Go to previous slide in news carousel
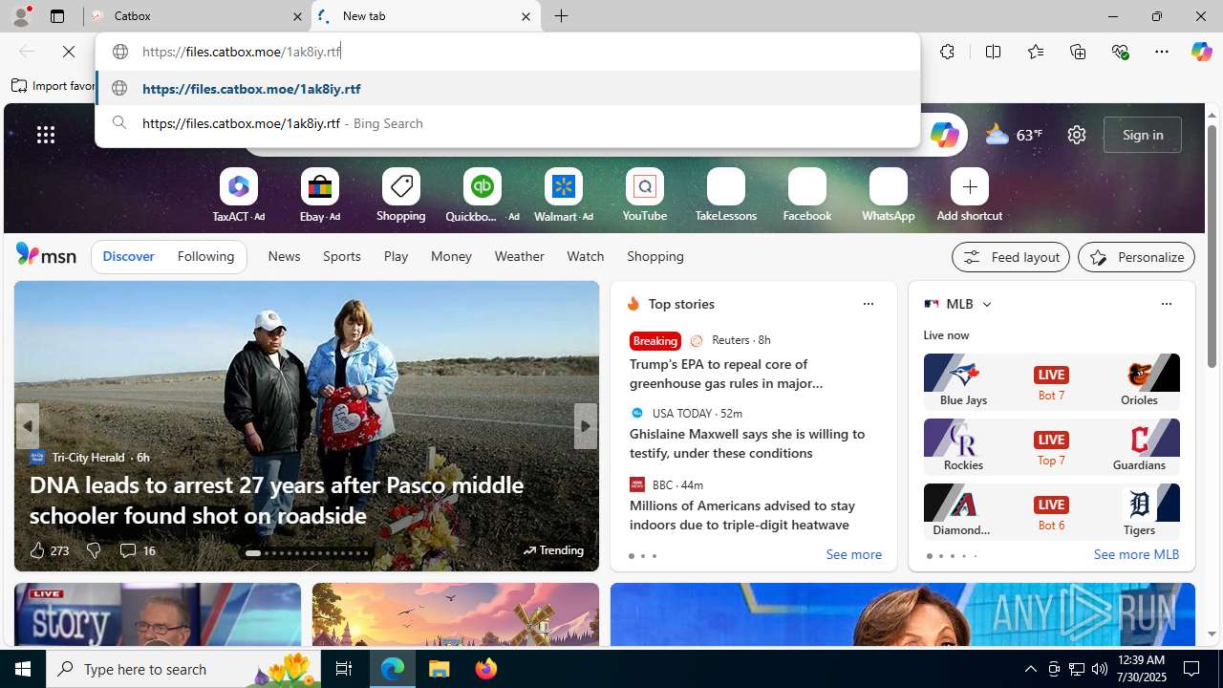The image size is (1223, 688). [x=27, y=426]
